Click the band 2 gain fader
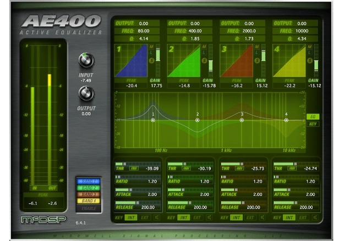This screenshot has width=344, height=241. pyautogui.click(x=211, y=61)
